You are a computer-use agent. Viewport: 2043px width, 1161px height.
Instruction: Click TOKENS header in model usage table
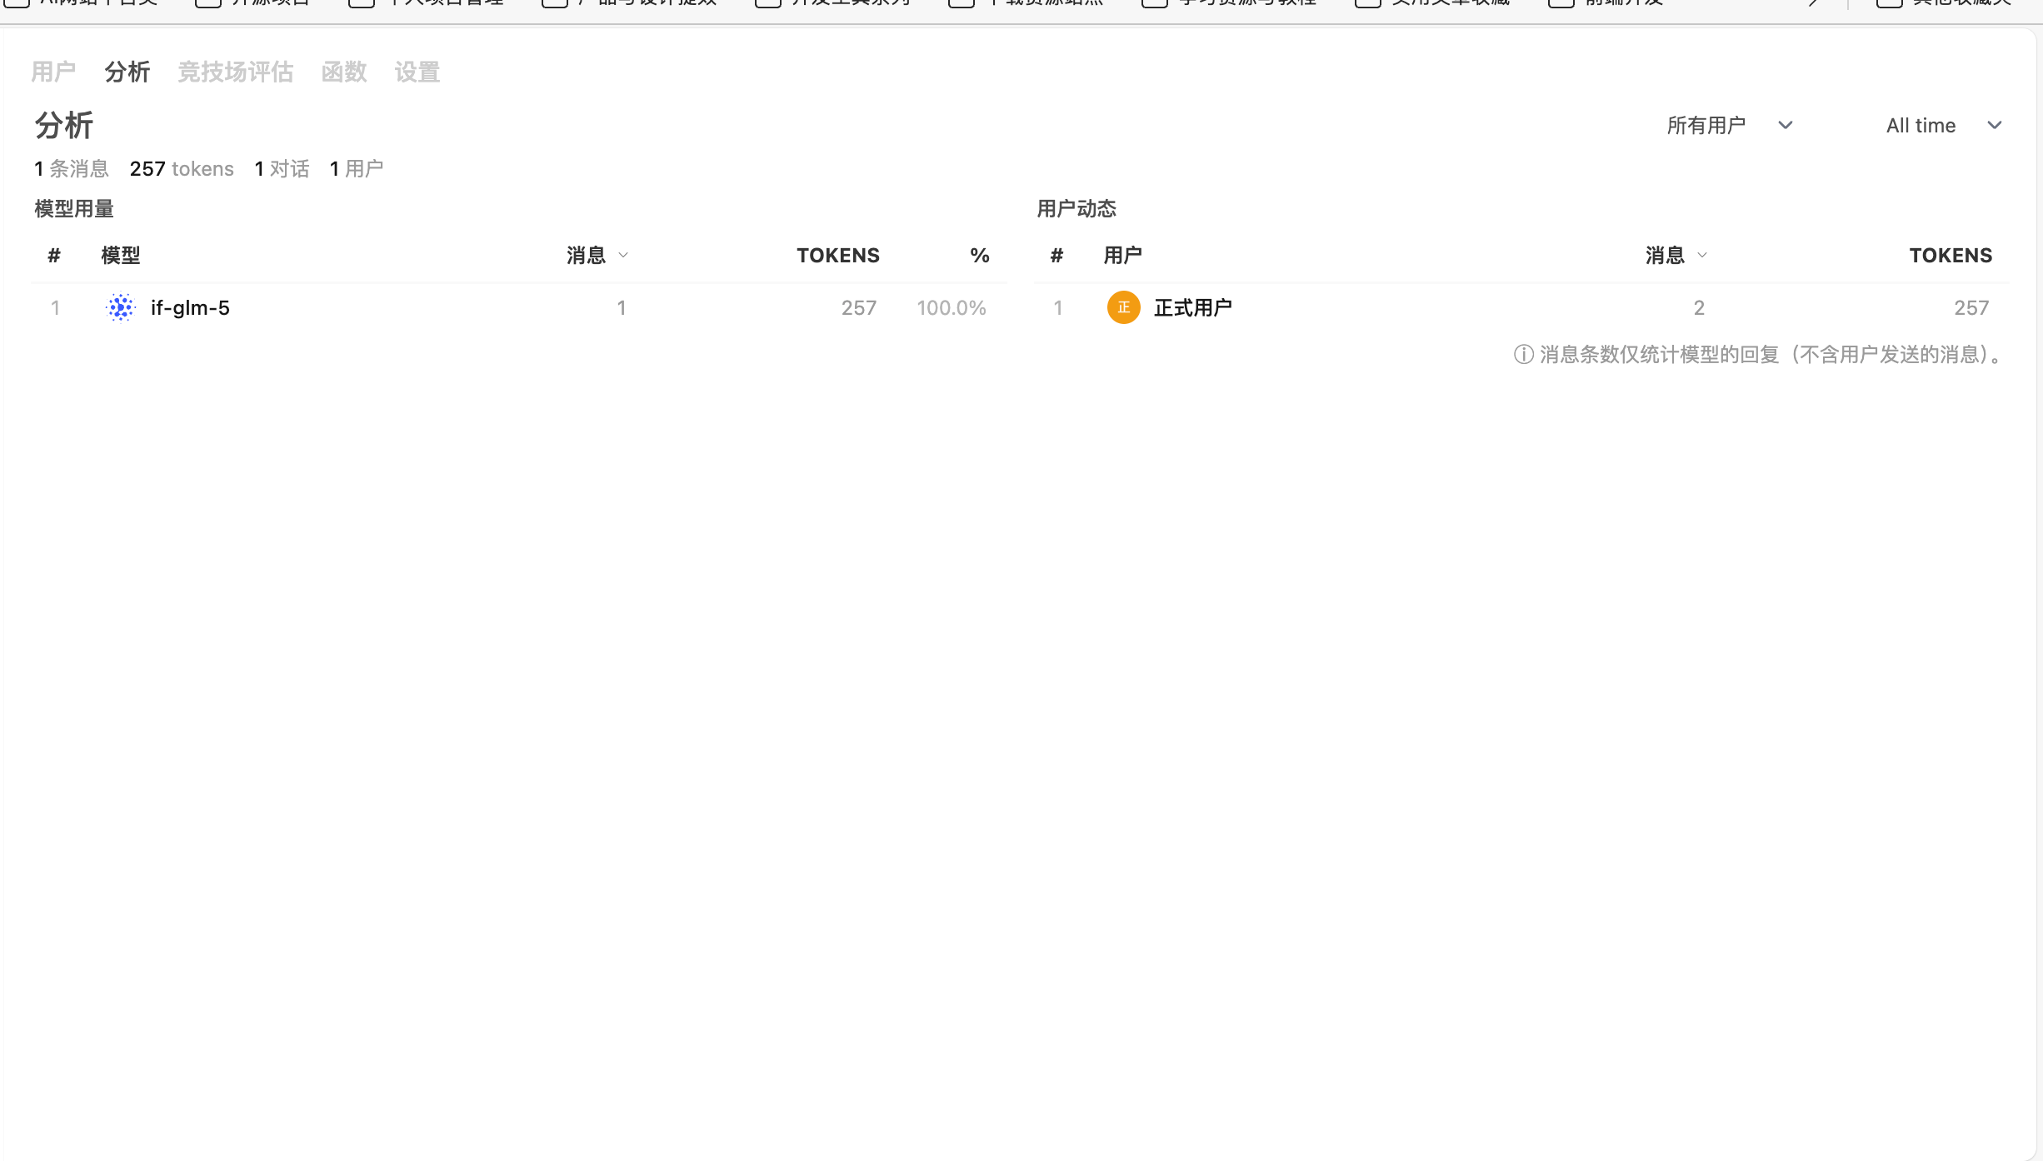click(x=837, y=256)
